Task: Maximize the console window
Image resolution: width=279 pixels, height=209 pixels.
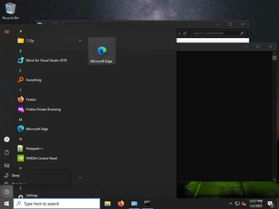Action: click(258, 47)
